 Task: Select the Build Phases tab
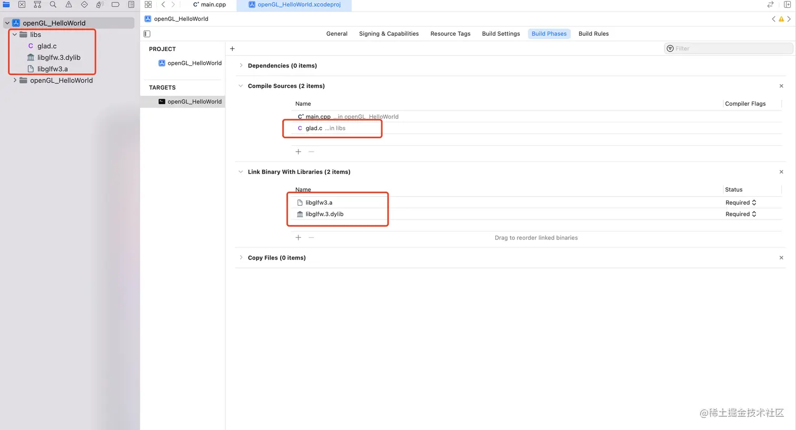(549, 34)
